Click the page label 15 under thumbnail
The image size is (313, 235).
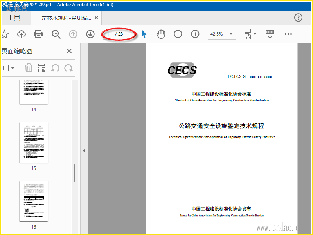point(34,168)
